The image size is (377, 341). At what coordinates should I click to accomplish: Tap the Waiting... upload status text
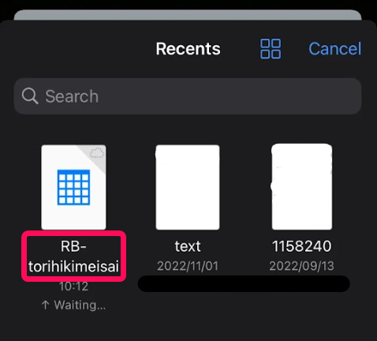(80, 305)
